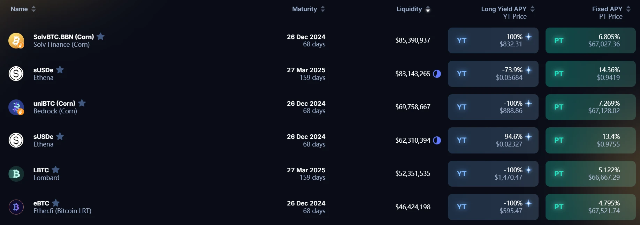Select the PT button with 7.269% APY
Screen dimensions: 640x225
(590, 107)
